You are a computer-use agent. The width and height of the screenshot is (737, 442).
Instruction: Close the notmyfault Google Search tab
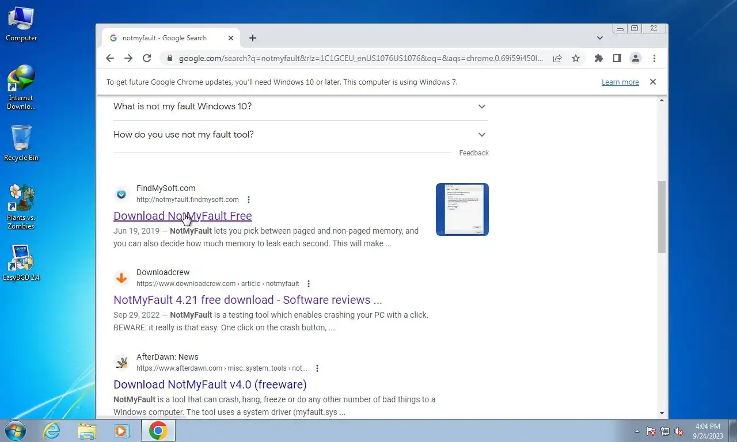coord(231,38)
